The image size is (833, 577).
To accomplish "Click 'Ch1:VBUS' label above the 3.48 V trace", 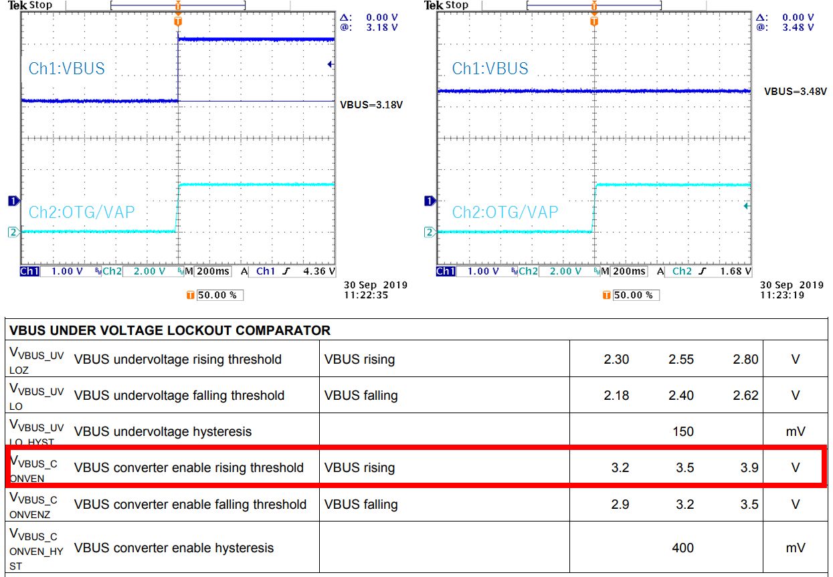I will [x=490, y=68].
